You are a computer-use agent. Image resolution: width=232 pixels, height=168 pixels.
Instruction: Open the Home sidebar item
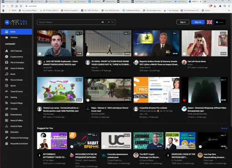coord(16,32)
